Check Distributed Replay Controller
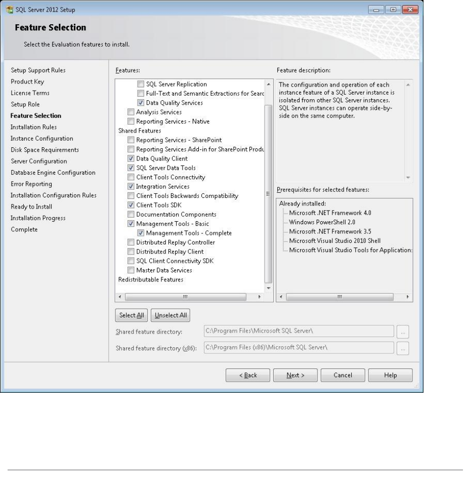465x493 pixels. coord(131,242)
